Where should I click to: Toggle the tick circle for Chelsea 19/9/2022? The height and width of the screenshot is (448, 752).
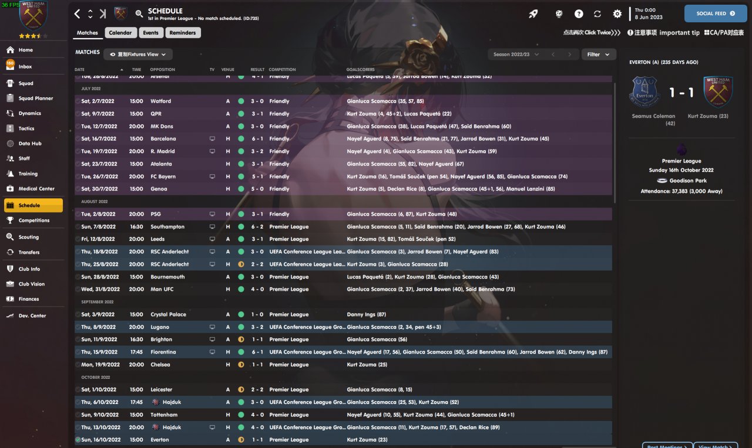tap(78, 365)
